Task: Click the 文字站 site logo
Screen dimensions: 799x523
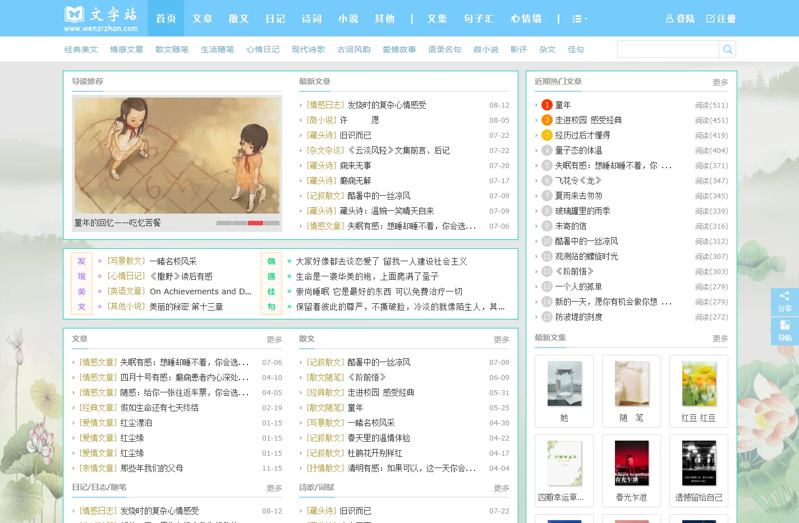Action: 101,18
